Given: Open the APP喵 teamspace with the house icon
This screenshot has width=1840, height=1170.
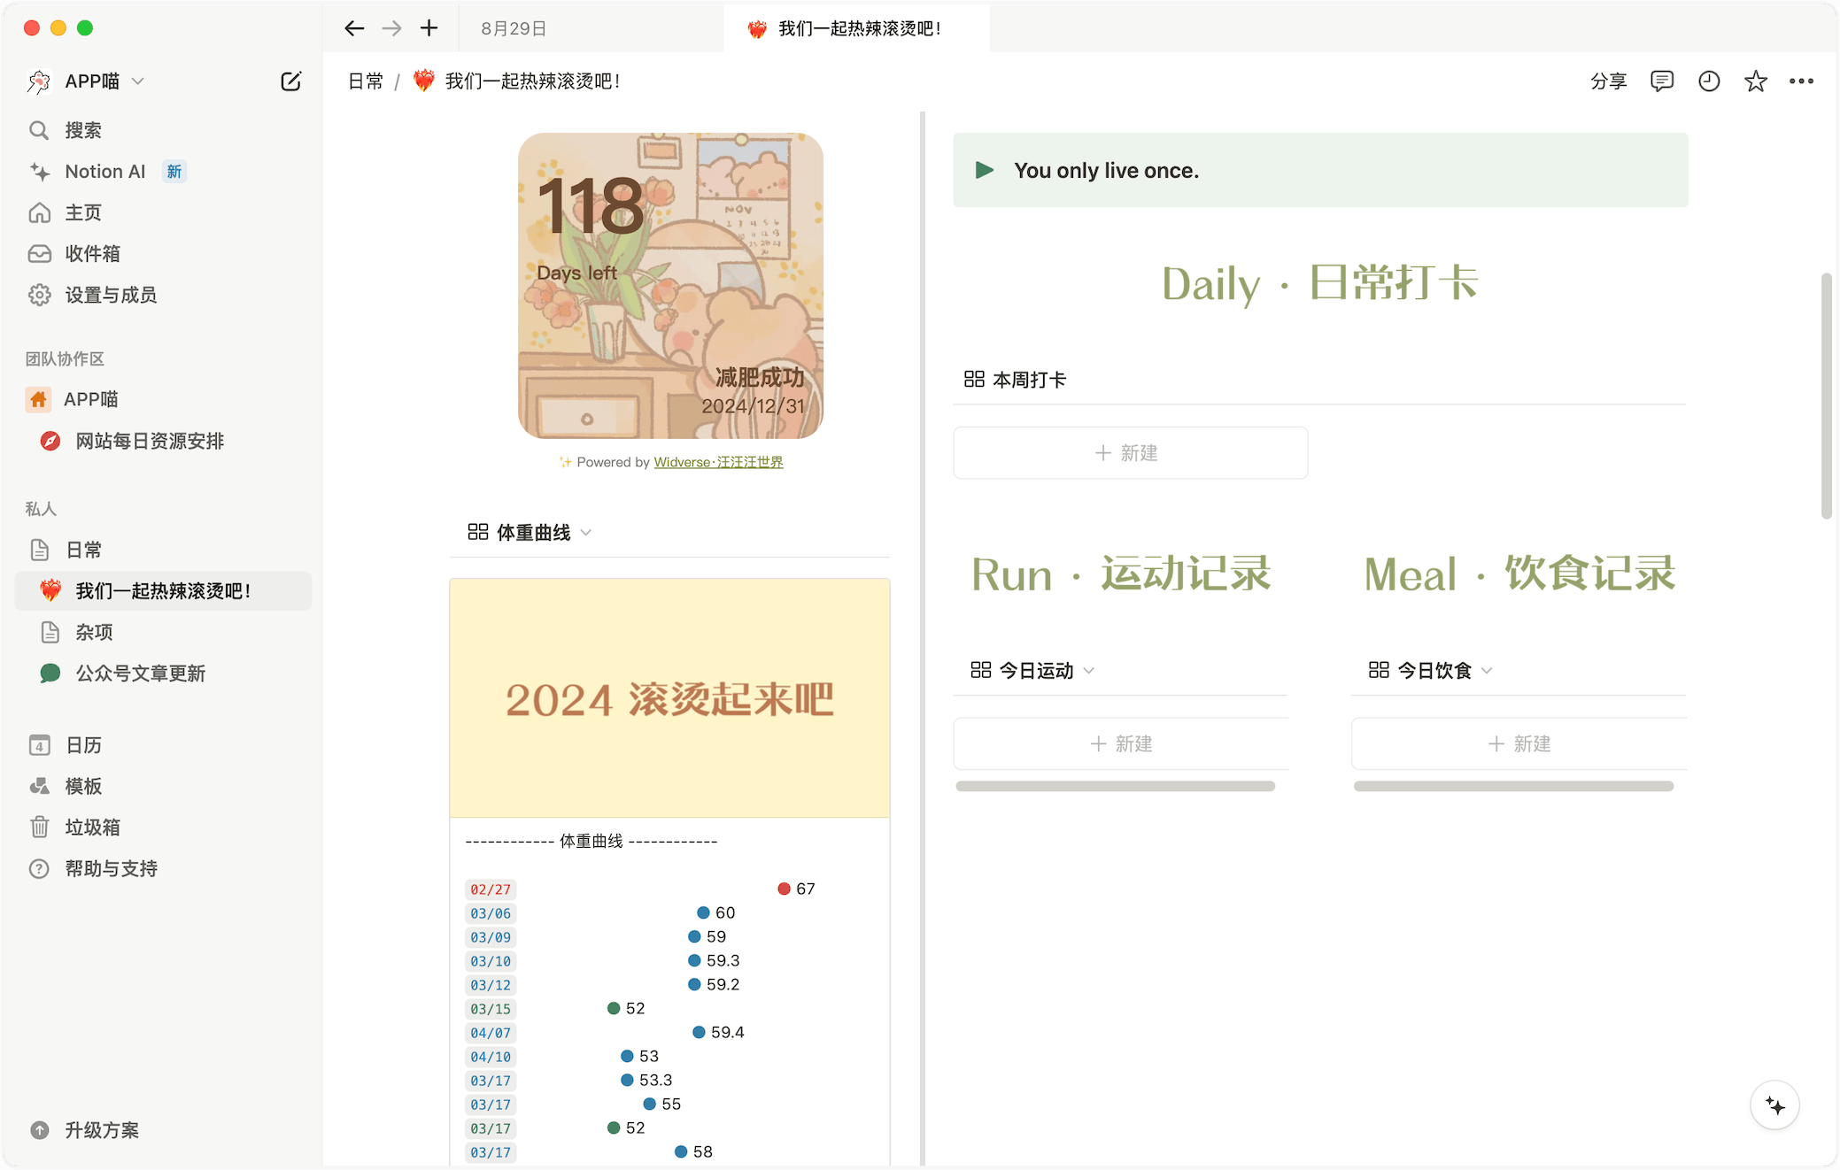Looking at the screenshot, I should tap(89, 399).
